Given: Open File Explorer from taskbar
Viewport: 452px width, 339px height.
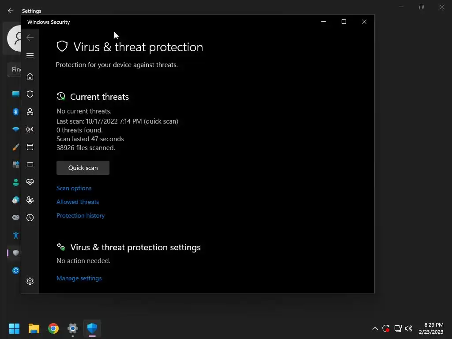Looking at the screenshot, I should pyautogui.click(x=34, y=328).
